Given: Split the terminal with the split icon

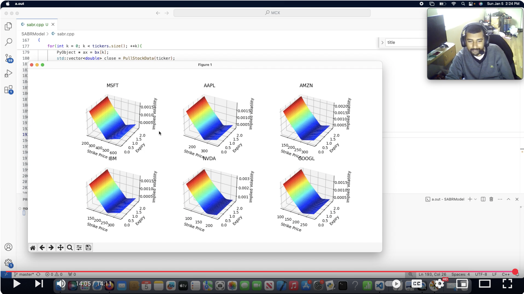Looking at the screenshot, I should pos(483,199).
